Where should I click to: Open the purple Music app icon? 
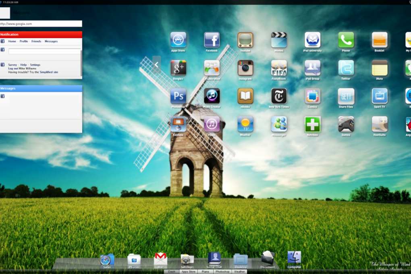click(212, 124)
